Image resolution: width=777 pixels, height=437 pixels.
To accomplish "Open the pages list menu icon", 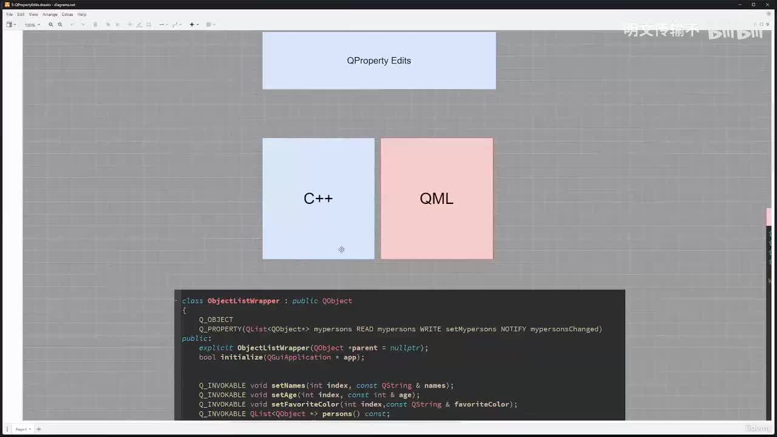I will point(7,429).
